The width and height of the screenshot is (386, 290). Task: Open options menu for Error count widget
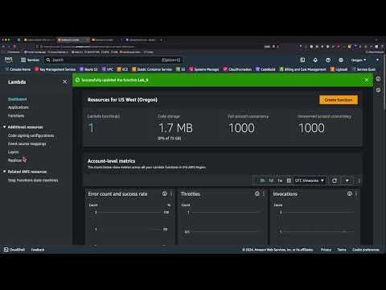(171, 193)
